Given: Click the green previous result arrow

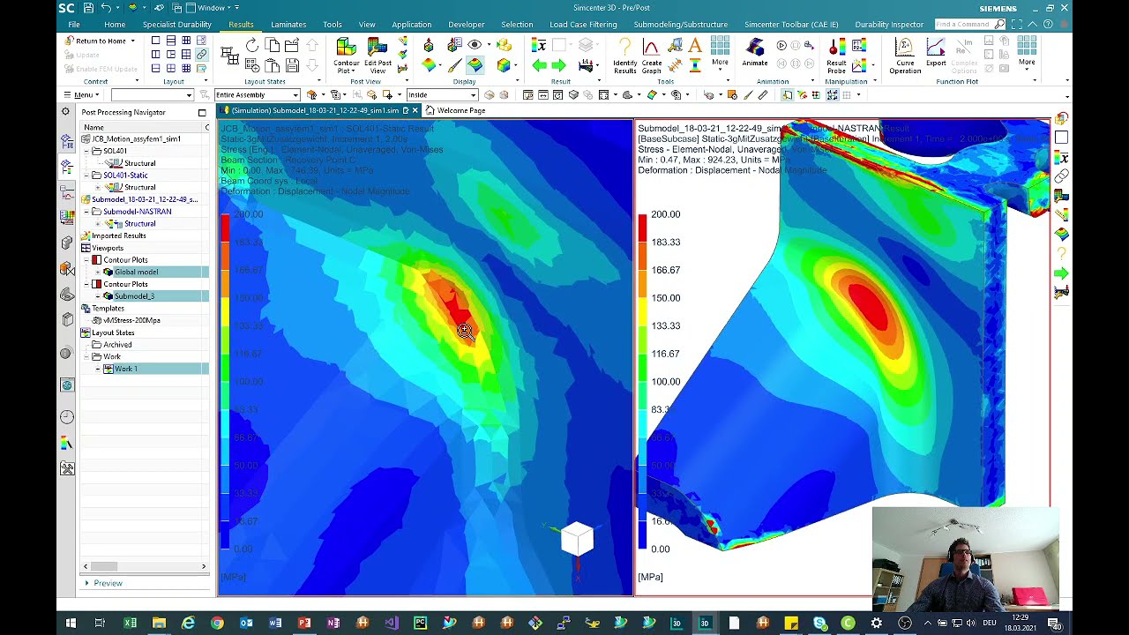Looking at the screenshot, I should [539, 65].
